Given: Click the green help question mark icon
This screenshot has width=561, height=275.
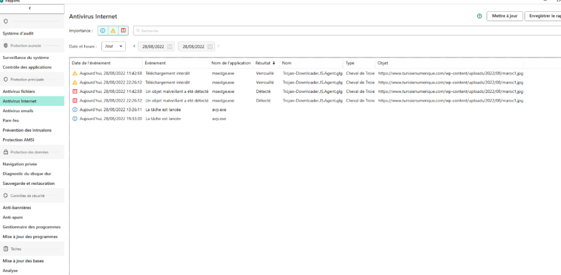Looking at the screenshot, I should coord(480,16).
